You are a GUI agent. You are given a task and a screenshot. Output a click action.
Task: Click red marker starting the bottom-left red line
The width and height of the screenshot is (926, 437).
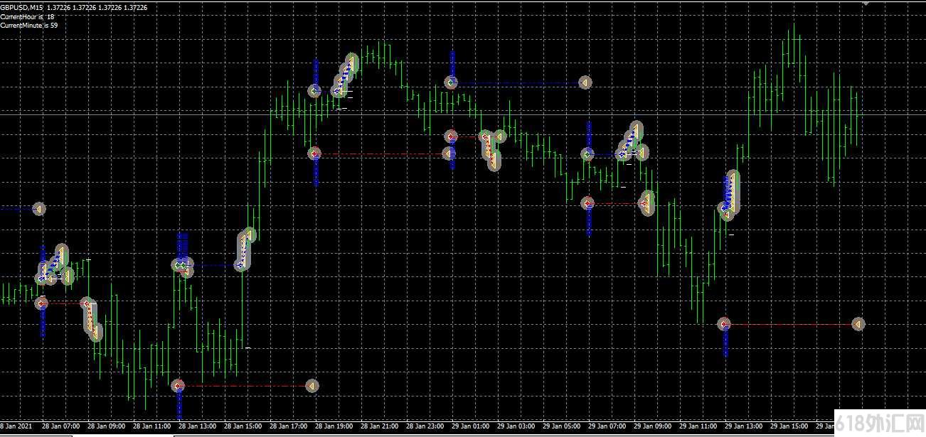(178, 386)
